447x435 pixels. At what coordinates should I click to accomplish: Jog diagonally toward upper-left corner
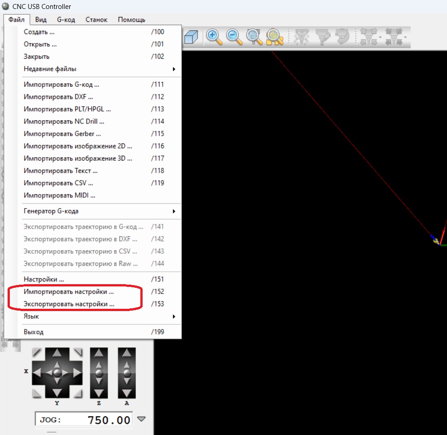37,353
